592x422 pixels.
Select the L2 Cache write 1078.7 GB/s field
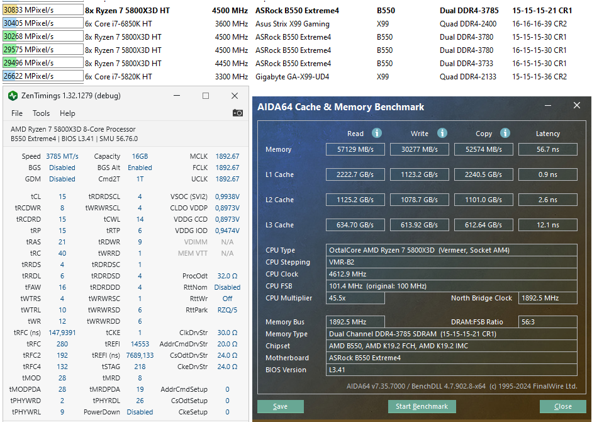tap(420, 200)
